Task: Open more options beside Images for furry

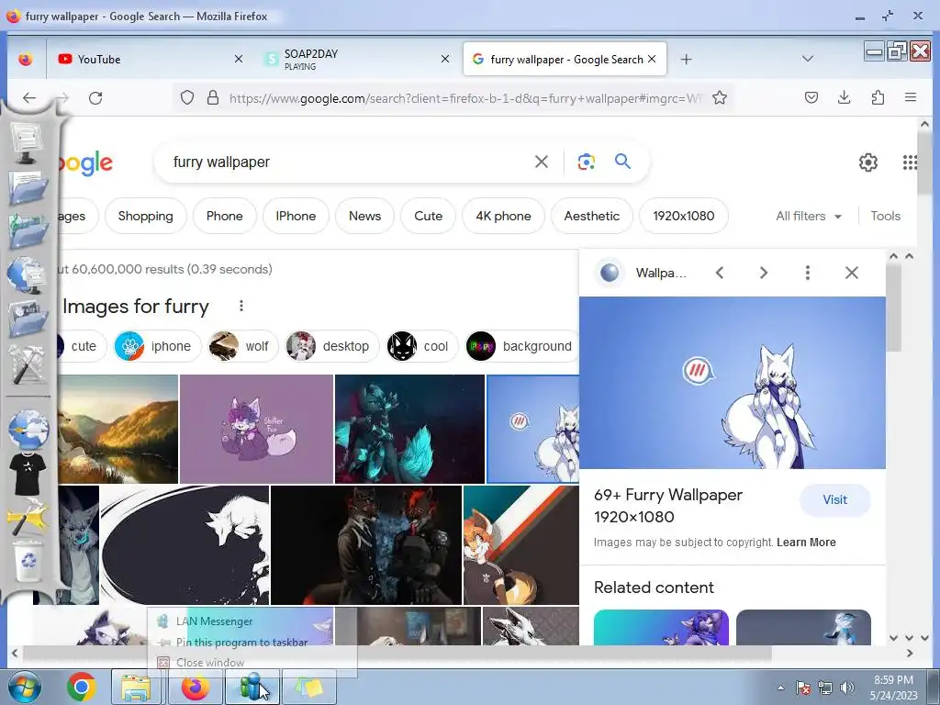Action: [241, 306]
